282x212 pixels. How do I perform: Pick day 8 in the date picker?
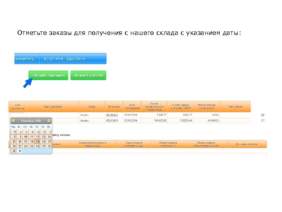click(x=13, y=137)
